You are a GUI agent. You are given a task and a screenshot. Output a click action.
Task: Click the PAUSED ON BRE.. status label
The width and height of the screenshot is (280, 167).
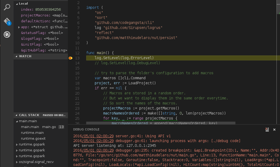pyautogui.click(x=54, y=115)
